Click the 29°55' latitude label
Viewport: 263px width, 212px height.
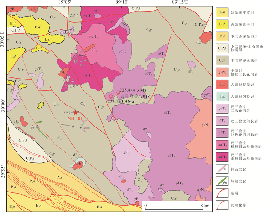pyautogui.click(x=2, y=172)
